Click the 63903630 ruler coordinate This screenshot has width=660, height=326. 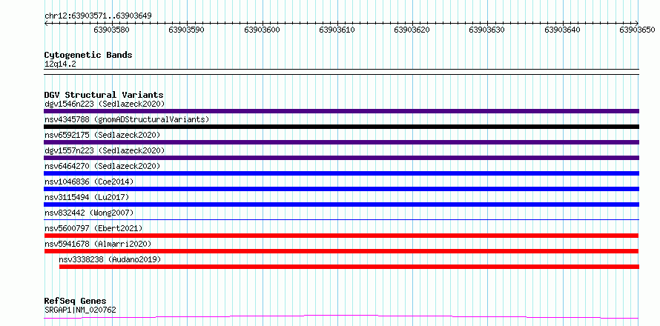click(486, 30)
